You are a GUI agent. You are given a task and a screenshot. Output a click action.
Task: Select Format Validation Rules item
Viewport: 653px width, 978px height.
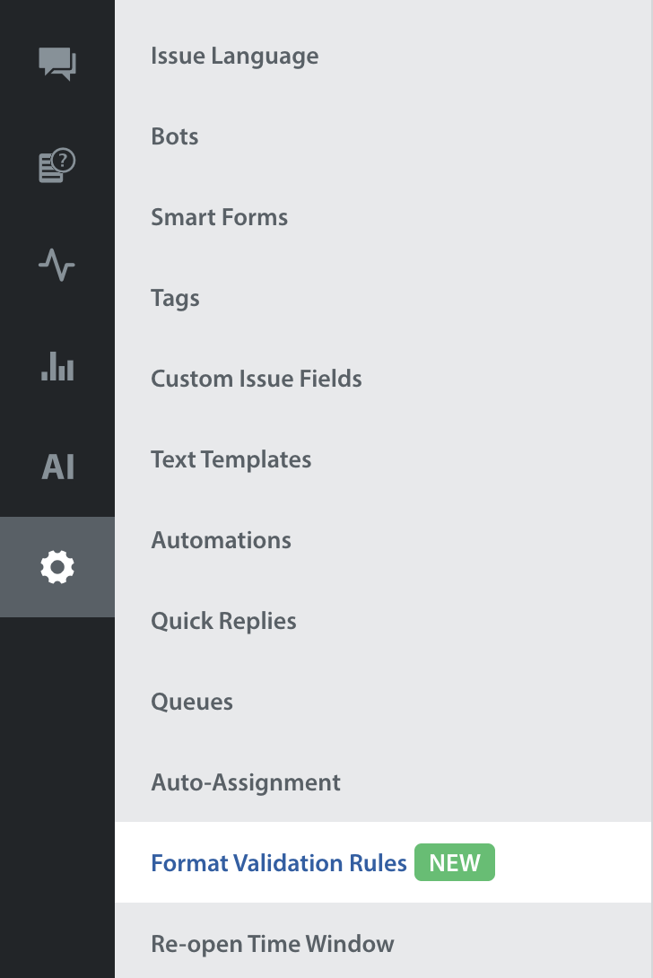pos(279,863)
